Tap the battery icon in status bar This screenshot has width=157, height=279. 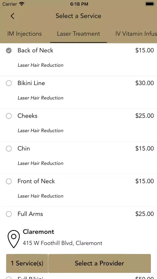tap(150, 4)
